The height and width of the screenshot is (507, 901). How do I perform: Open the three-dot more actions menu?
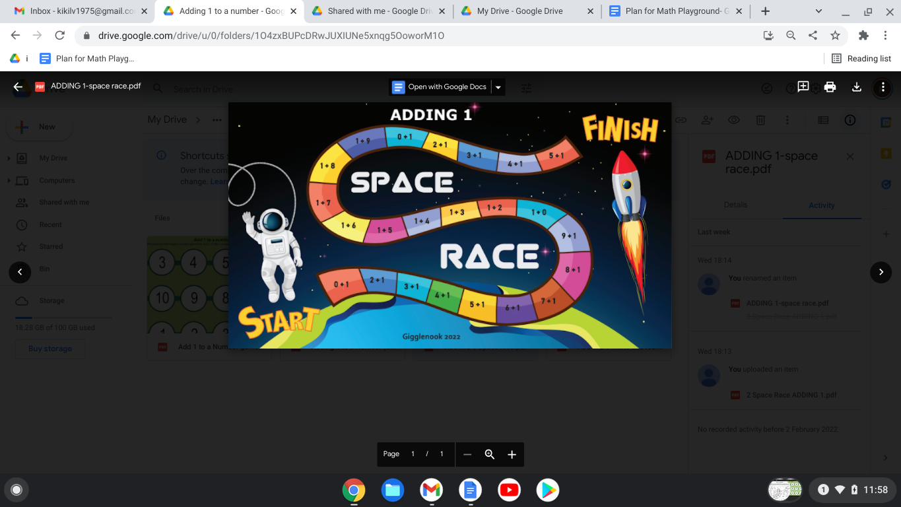click(x=883, y=87)
